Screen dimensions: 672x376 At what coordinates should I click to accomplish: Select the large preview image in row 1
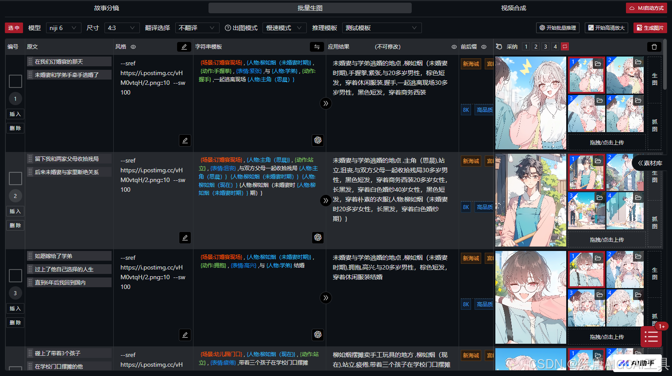tap(531, 103)
